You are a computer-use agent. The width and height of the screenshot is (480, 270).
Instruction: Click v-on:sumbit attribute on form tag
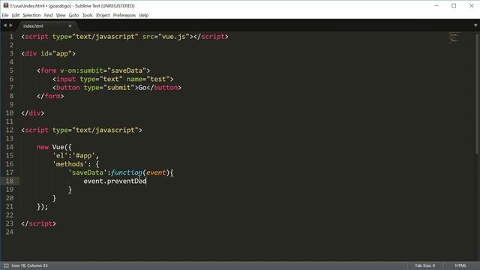82,70
